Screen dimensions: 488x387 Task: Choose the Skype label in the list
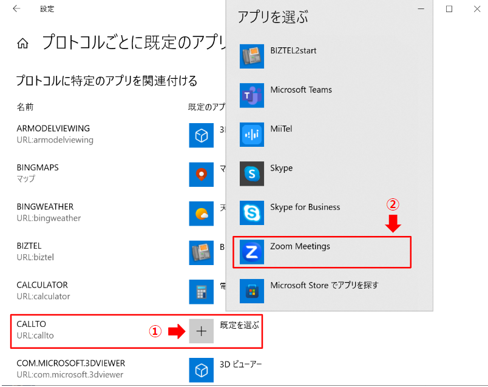coord(282,168)
